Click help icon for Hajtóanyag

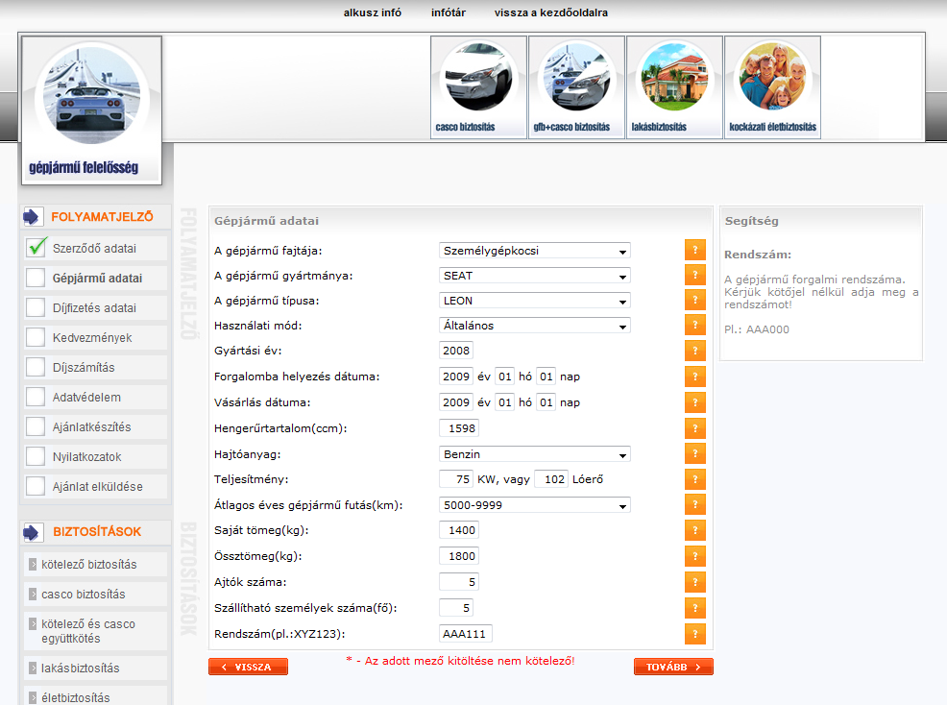tap(695, 453)
